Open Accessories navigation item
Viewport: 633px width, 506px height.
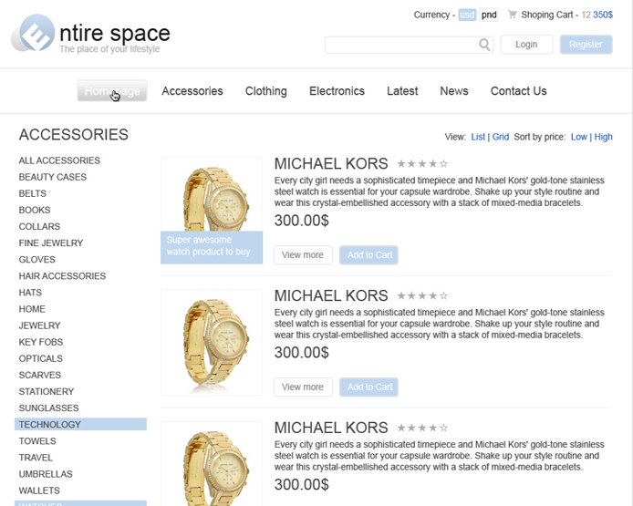pos(192,91)
